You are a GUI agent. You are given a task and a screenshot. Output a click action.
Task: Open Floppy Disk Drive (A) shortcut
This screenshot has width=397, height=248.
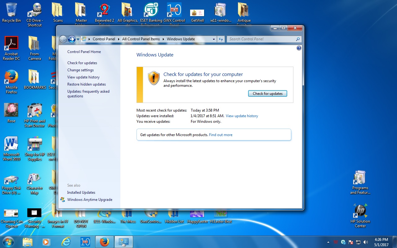click(11, 184)
